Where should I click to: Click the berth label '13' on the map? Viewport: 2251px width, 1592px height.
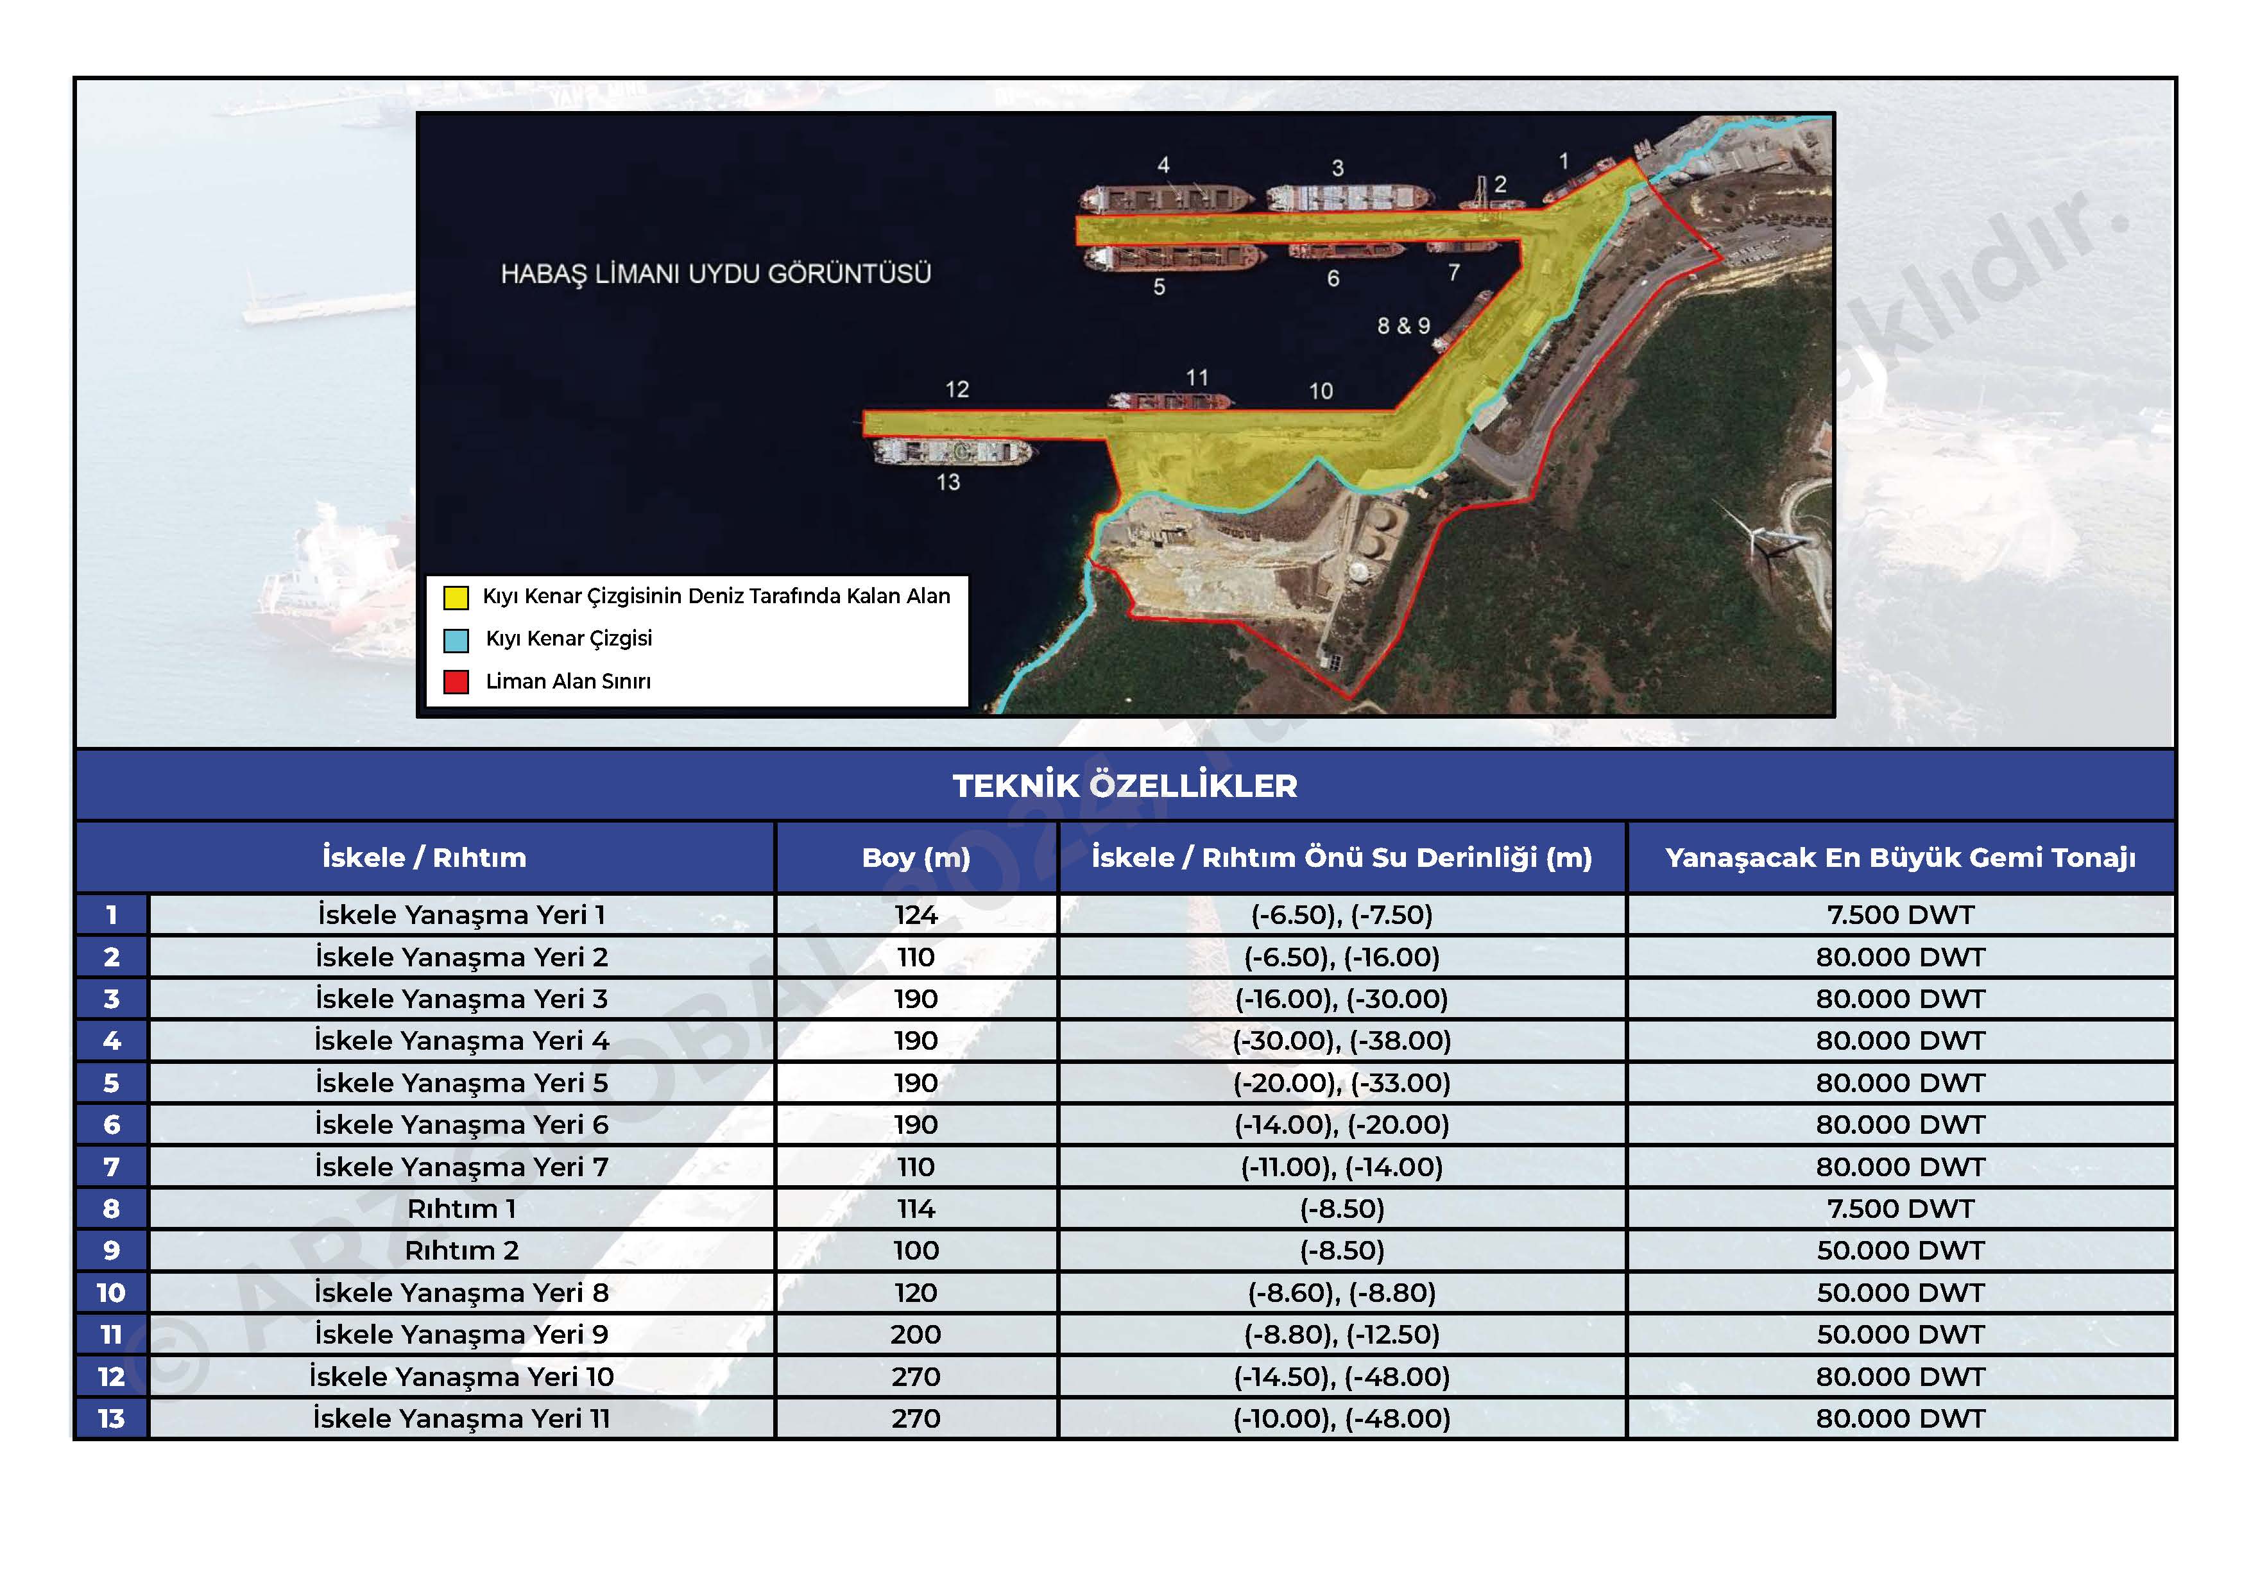click(x=948, y=483)
